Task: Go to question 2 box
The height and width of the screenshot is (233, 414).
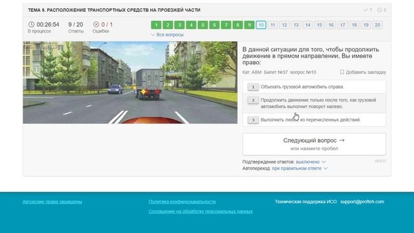Action: point(168,25)
